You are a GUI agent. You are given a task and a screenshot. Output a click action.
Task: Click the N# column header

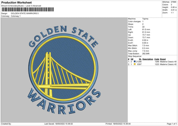click(132, 59)
